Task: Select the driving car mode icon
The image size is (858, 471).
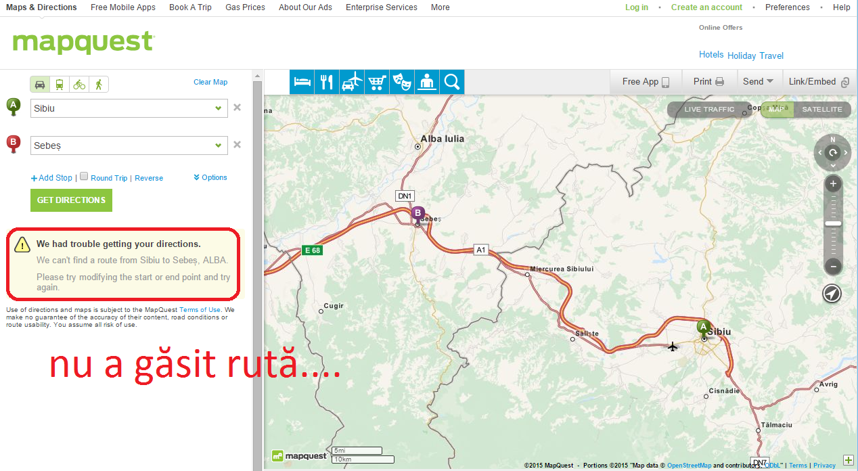Action: pos(40,85)
